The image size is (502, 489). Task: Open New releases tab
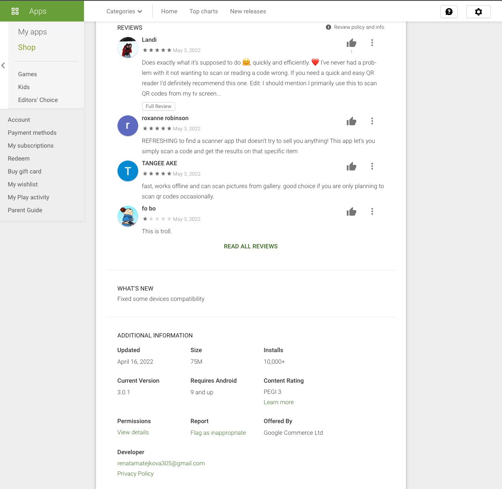pyautogui.click(x=248, y=11)
